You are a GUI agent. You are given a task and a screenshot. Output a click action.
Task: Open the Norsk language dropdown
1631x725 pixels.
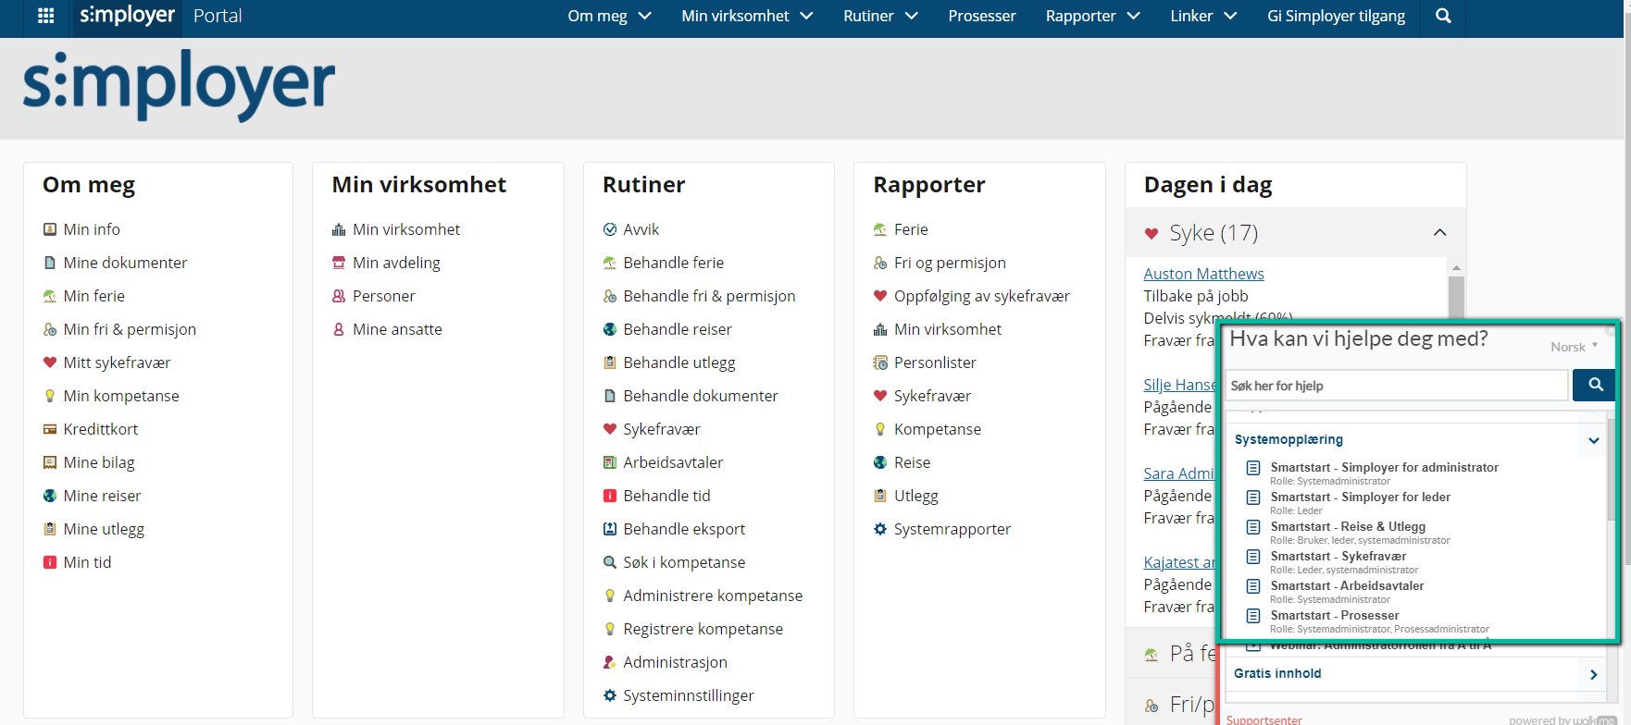point(1574,347)
